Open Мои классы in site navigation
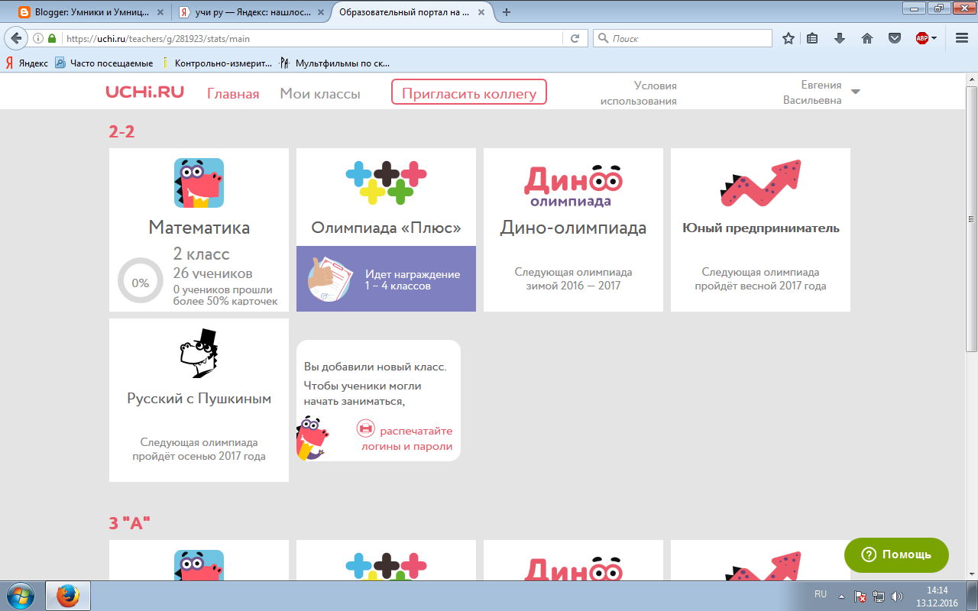978x611 pixels. coord(320,94)
